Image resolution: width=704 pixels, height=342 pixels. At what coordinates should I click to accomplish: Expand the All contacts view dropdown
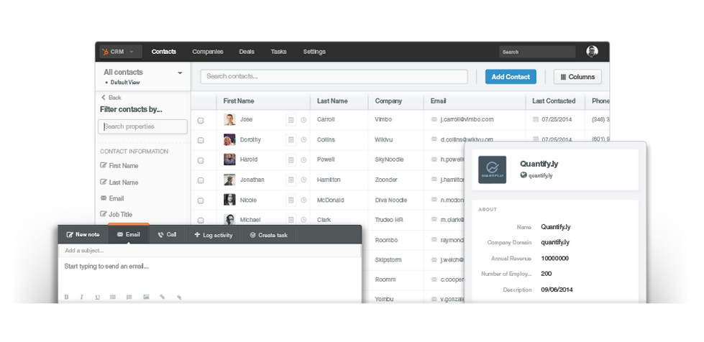pos(180,73)
